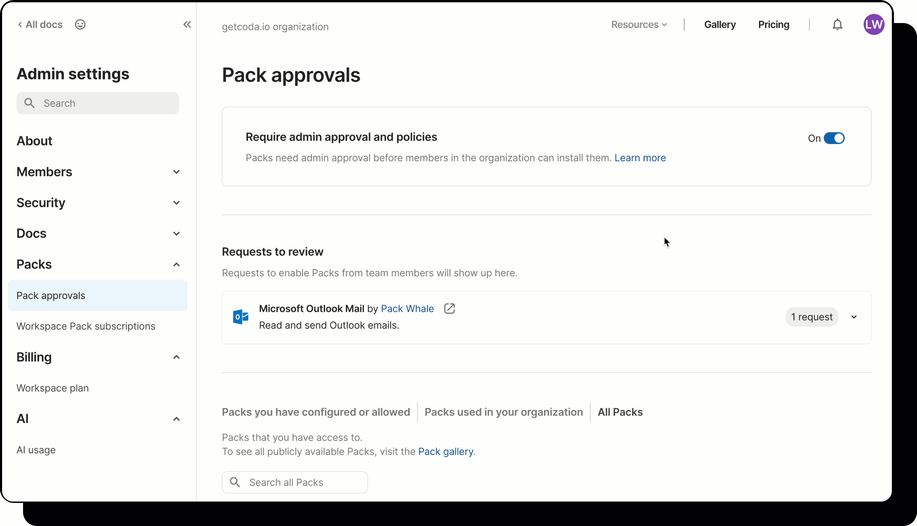This screenshot has height=526, width=917.
Task: Go back using the All docs arrow
Action: point(20,24)
